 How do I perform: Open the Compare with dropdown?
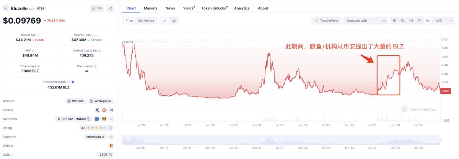coord(365,21)
